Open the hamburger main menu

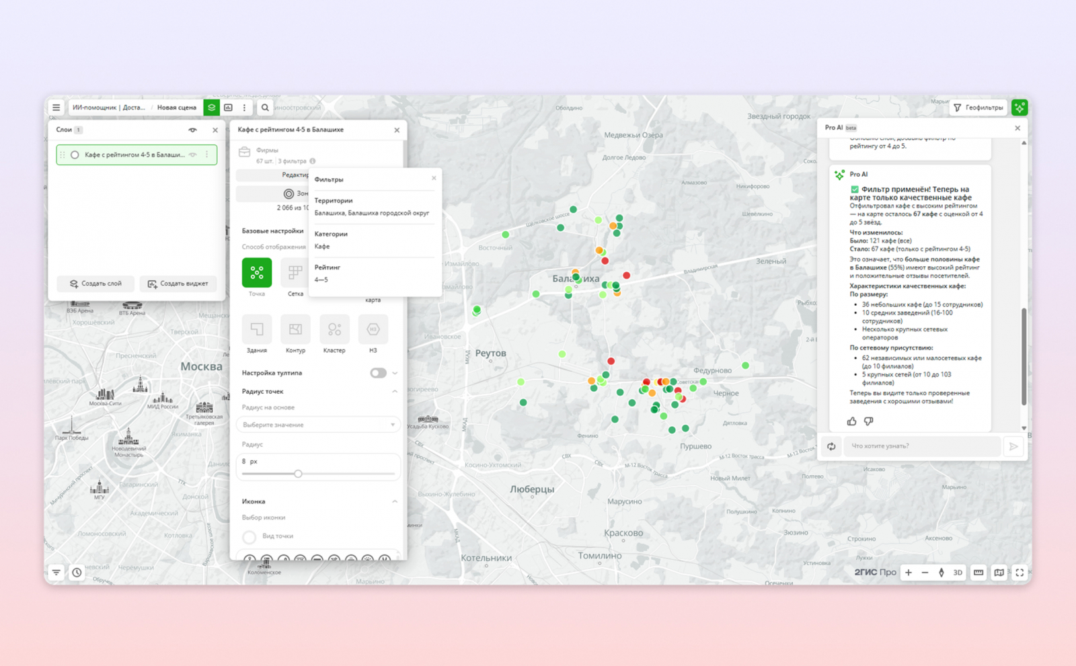click(x=56, y=108)
